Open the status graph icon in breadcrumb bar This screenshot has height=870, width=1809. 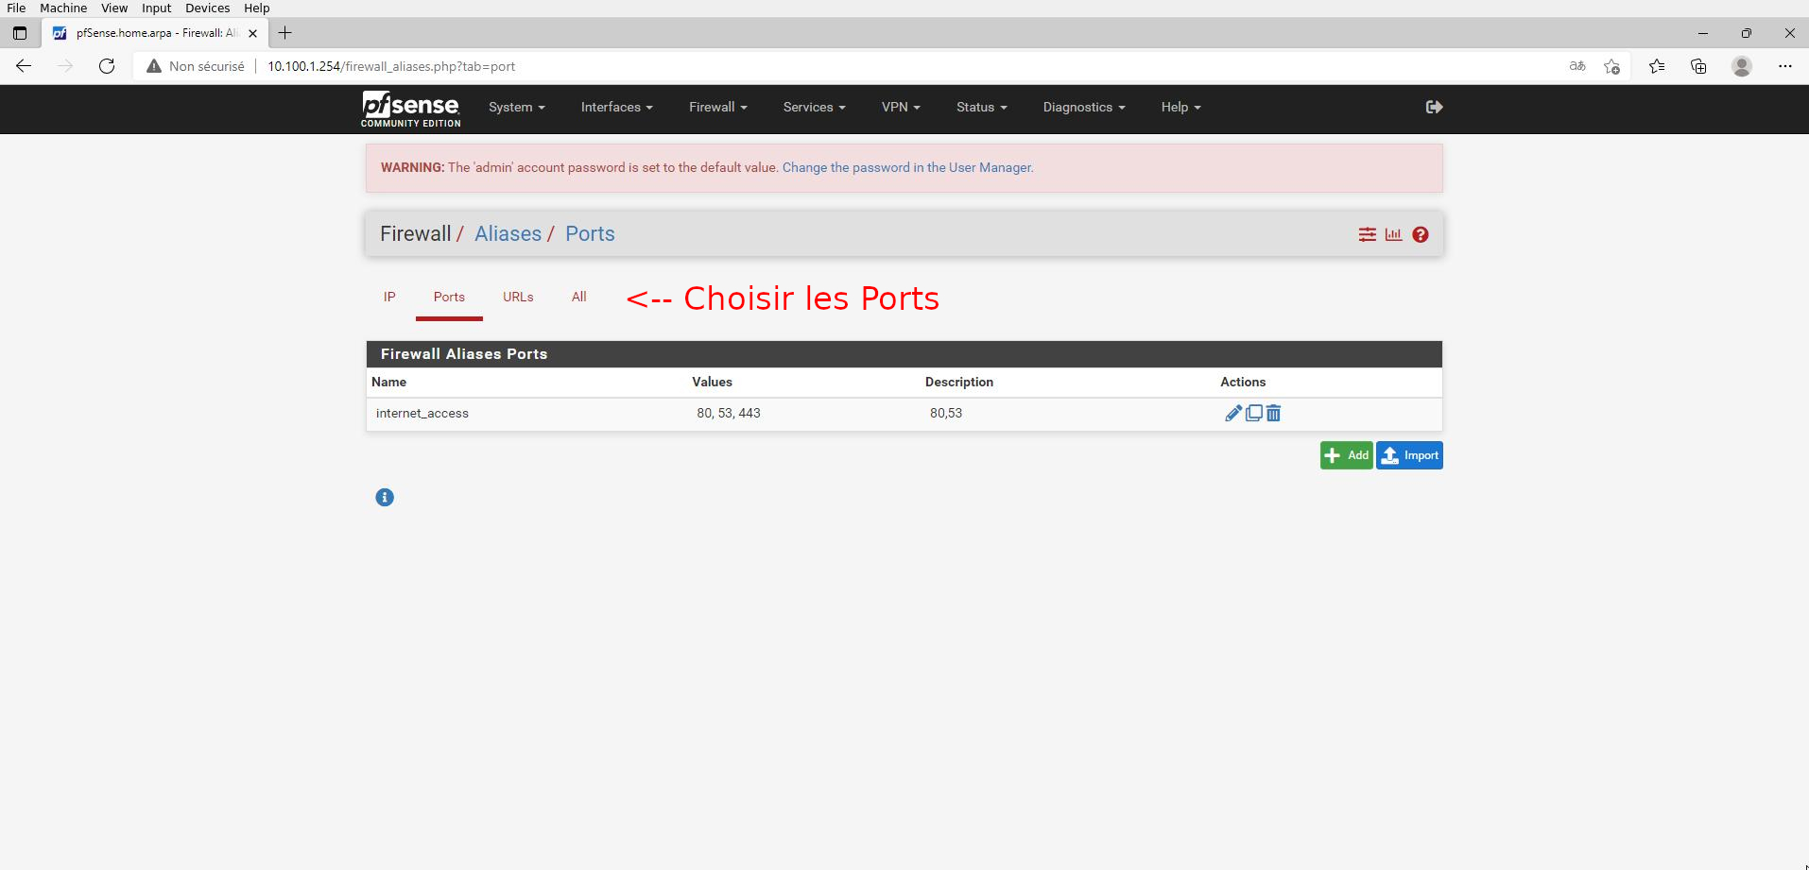click(x=1393, y=234)
